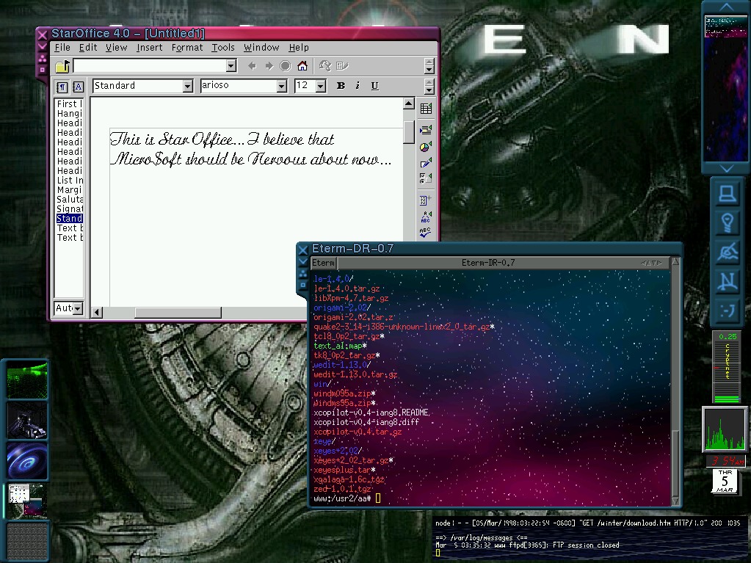Screen dimensions: 751x563
Task: Open the Draw Functions pencil icon
Action: point(426,163)
